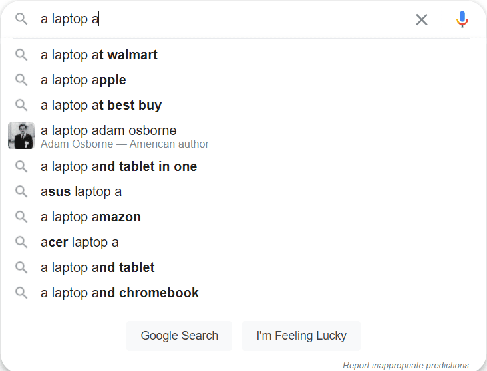Screen dimensions: 487x371
Task: Pick the "a laptop adam osborne" suggestion
Action: [x=108, y=130]
